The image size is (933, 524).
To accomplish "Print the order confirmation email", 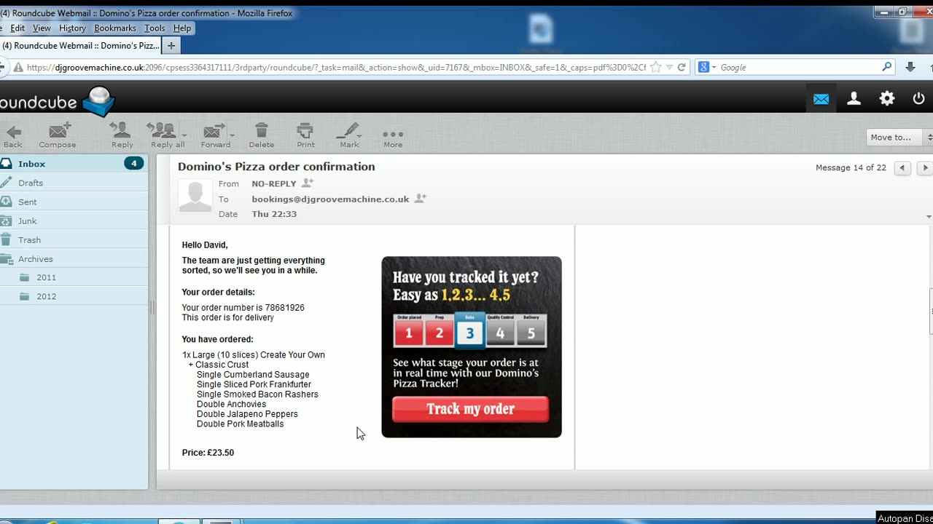I will point(305,135).
